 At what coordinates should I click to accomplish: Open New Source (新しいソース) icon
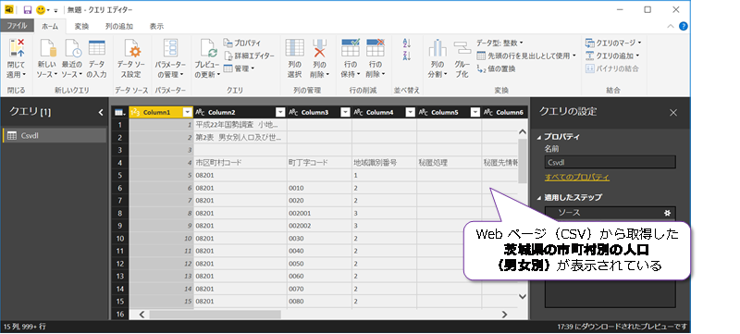click(x=47, y=48)
